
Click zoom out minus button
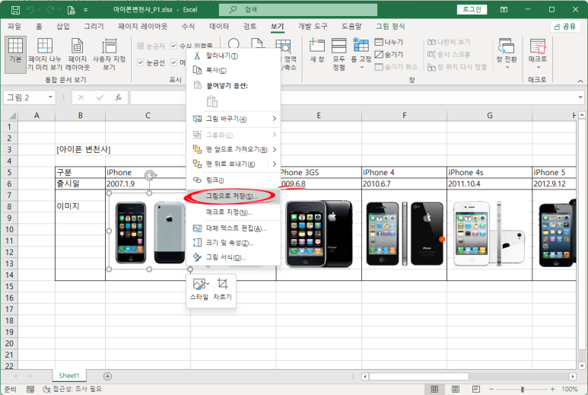click(x=491, y=390)
